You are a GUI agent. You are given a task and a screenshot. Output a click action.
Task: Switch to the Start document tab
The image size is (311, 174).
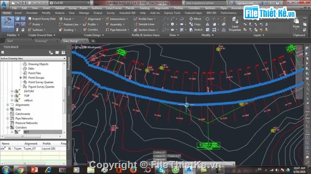click(10, 41)
